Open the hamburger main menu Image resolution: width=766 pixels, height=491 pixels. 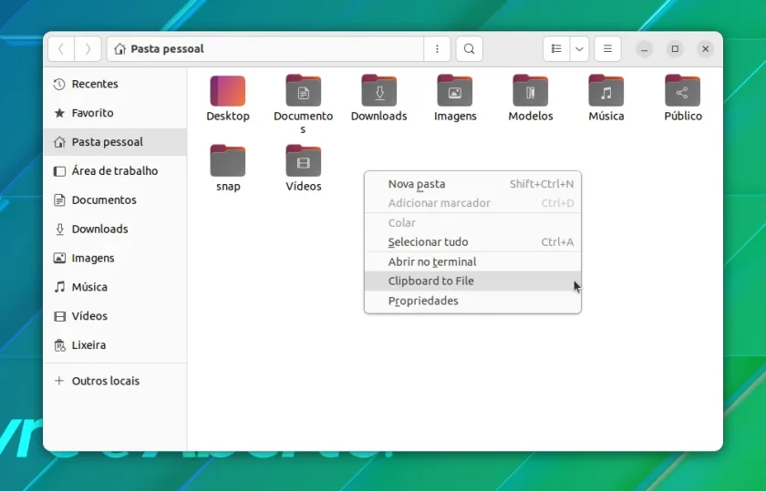(607, 49)
